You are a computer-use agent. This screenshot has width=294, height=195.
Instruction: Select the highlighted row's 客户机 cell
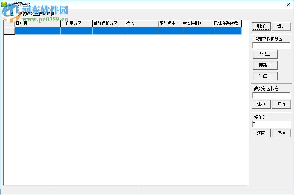pyautogui.click(x=37, y=31)
